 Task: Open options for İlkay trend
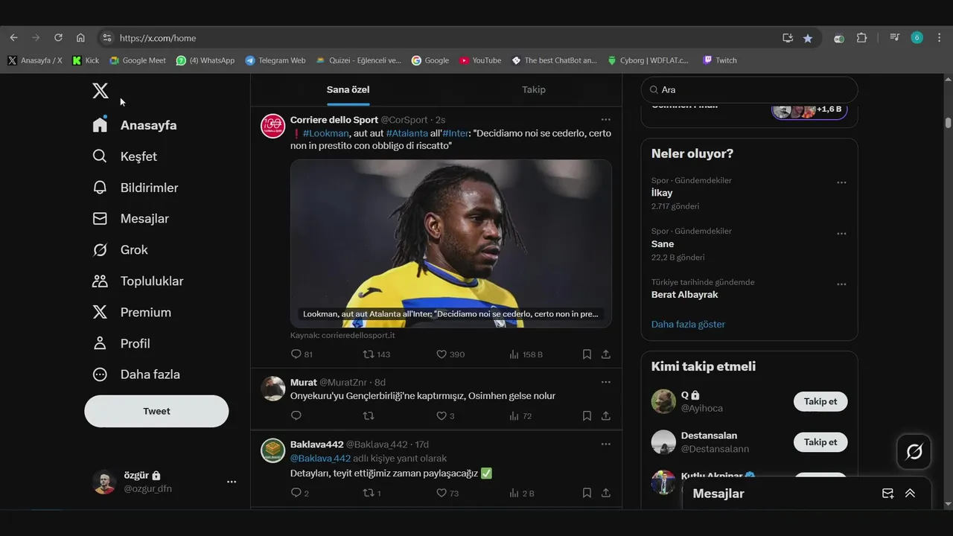841,182
